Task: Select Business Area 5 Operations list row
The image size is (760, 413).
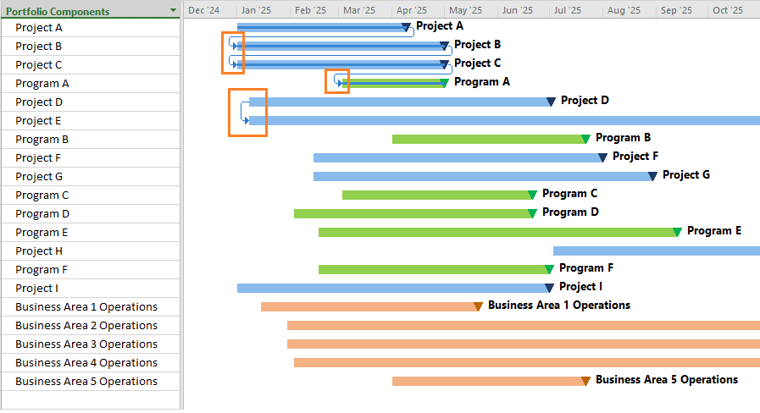Action: 91,382
